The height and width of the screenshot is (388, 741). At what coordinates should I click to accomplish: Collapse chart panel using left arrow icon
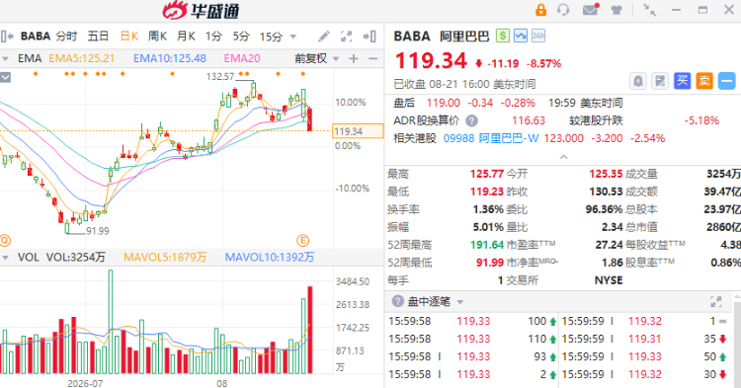pos(7,37)
